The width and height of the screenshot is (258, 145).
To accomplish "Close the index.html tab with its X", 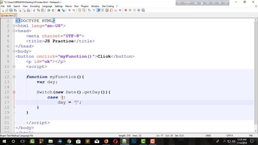I will pyautogui.click(x=15, y=16).
